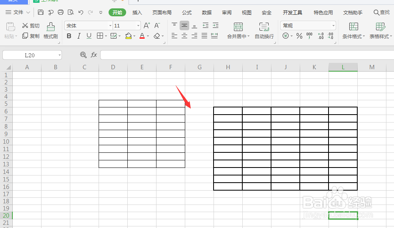394x228 pixels.
Task: Switch to the 页面布局 tab
Action: coord(162,12)
